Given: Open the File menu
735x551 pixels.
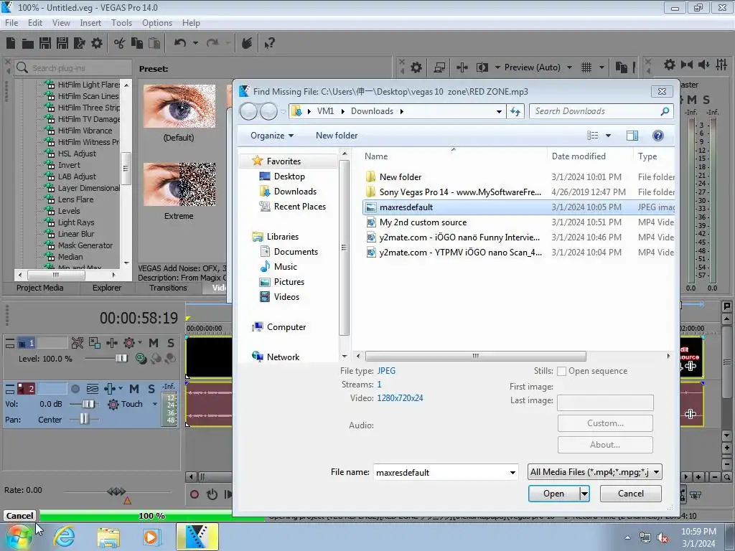Looking at the screenshot, I should (x=11, y=23).
